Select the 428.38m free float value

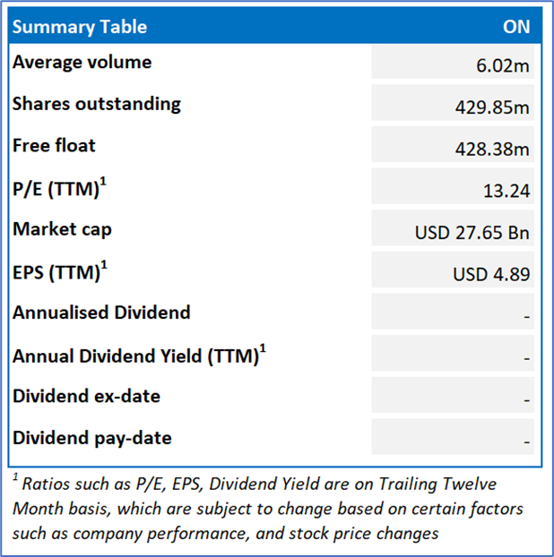(x=492, y=149)
